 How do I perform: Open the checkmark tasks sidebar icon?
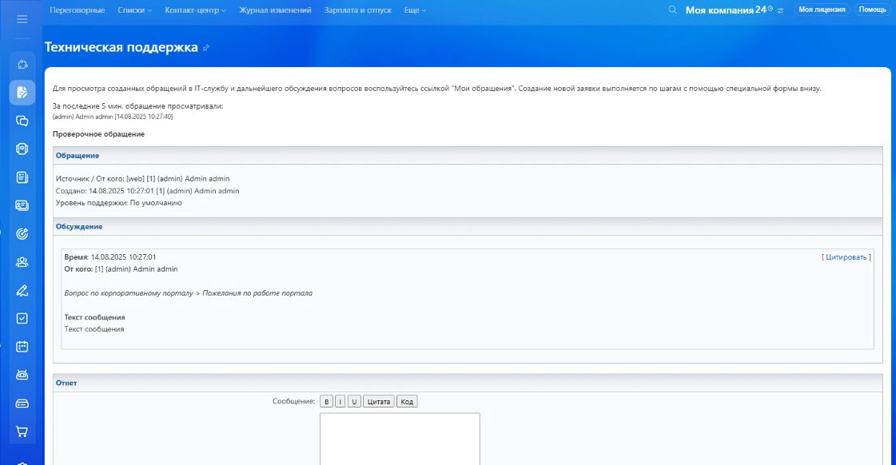[22, 318]
